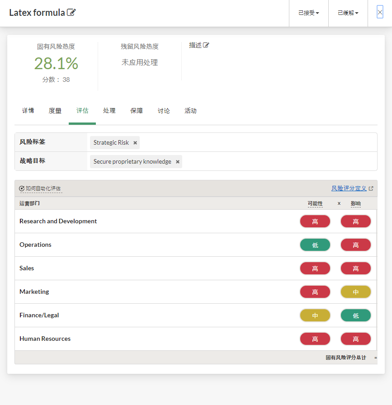Change Marketing impact medium rating
Image resolution: width=392 pixels, height=405 pixels.
356,292
